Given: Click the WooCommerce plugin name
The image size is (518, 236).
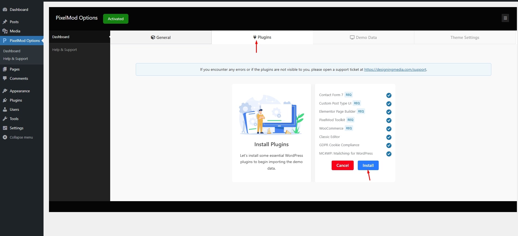Looking at the screenshot, I should point(331,128).
